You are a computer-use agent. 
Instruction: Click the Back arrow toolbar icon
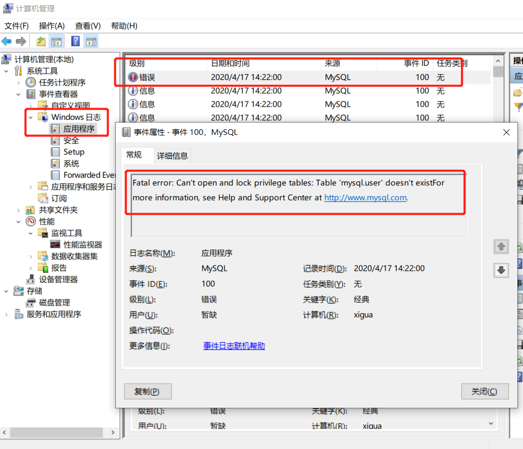click(x=6, y=42)
